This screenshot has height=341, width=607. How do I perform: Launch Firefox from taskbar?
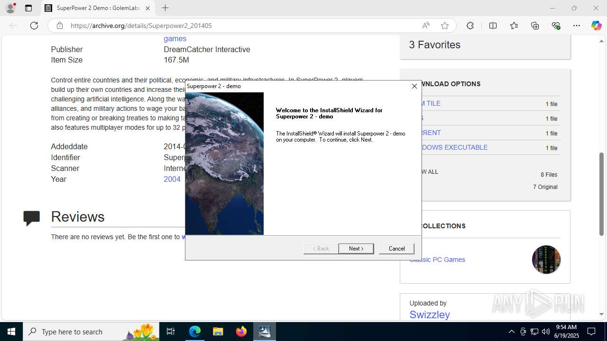[x=241, y=332]
